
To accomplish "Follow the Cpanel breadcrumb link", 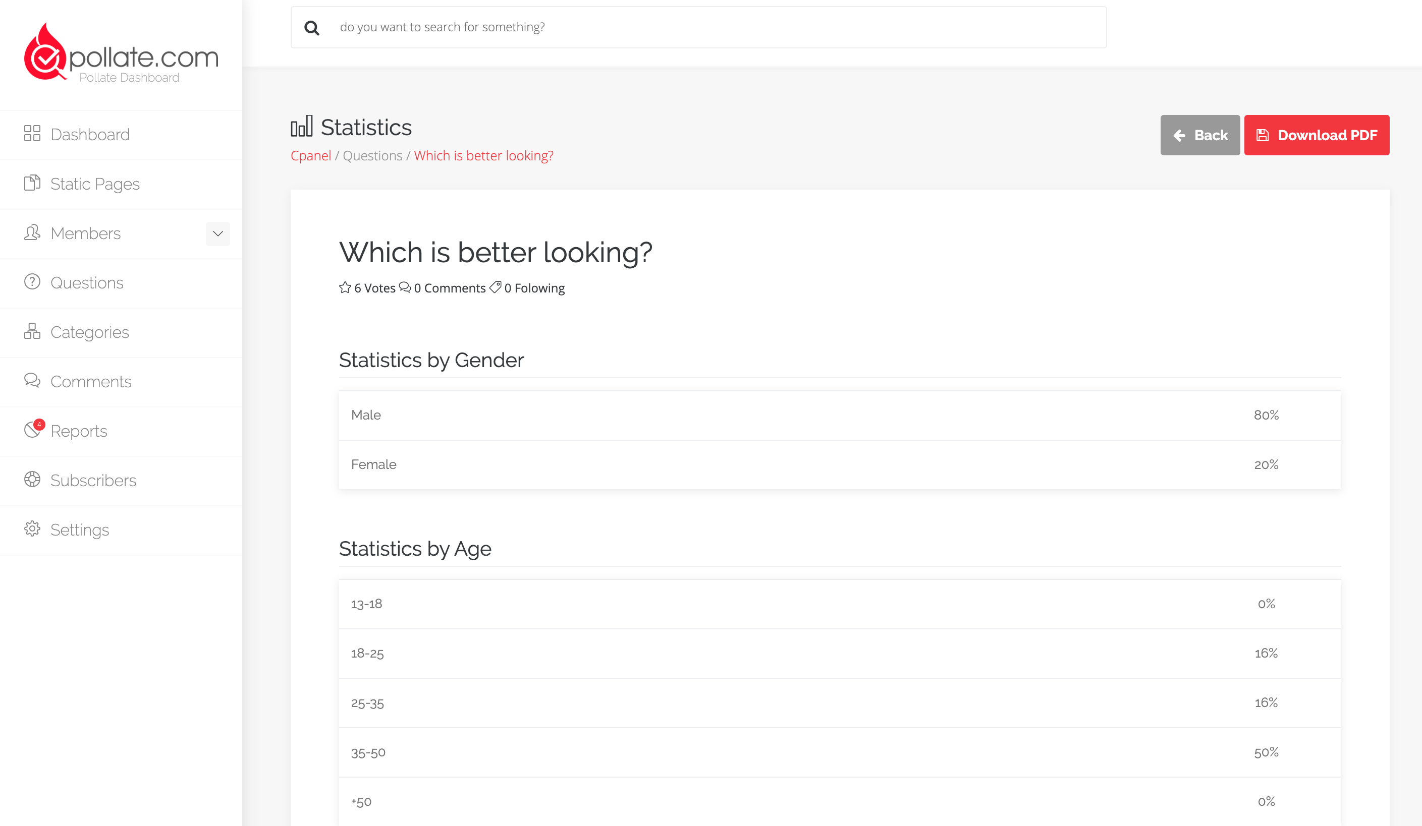I will pos(310,156).
